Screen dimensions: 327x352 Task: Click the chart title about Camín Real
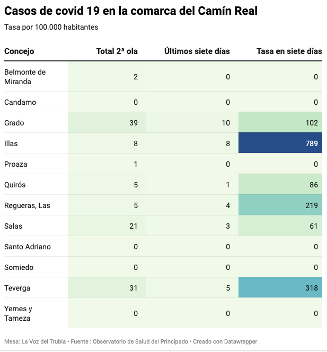(x=131, y=11)
